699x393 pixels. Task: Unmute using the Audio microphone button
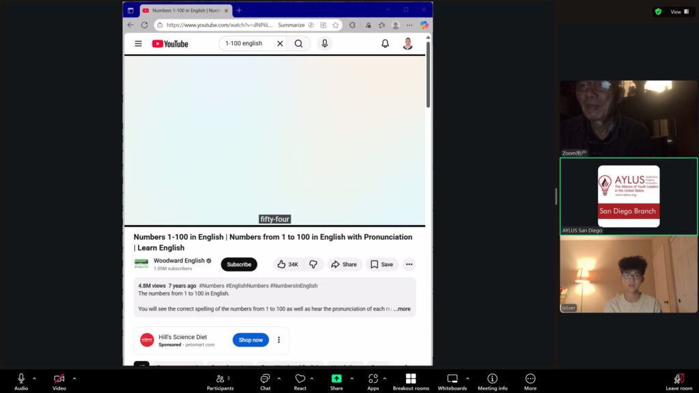tap(21, 379)
